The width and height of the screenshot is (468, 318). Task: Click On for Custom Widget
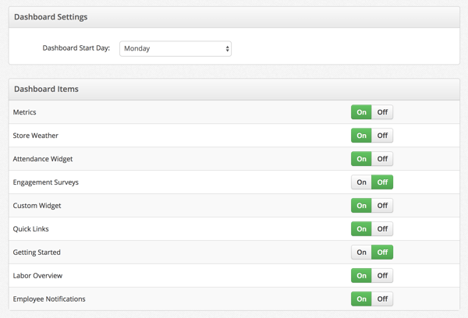(x=361, y=206)
